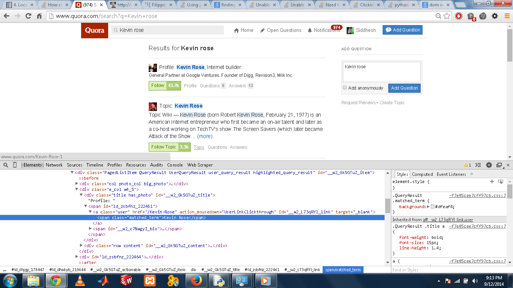Bookmark this page with the star icon
Screen dimensions: 513x288
tap(447, 16)
